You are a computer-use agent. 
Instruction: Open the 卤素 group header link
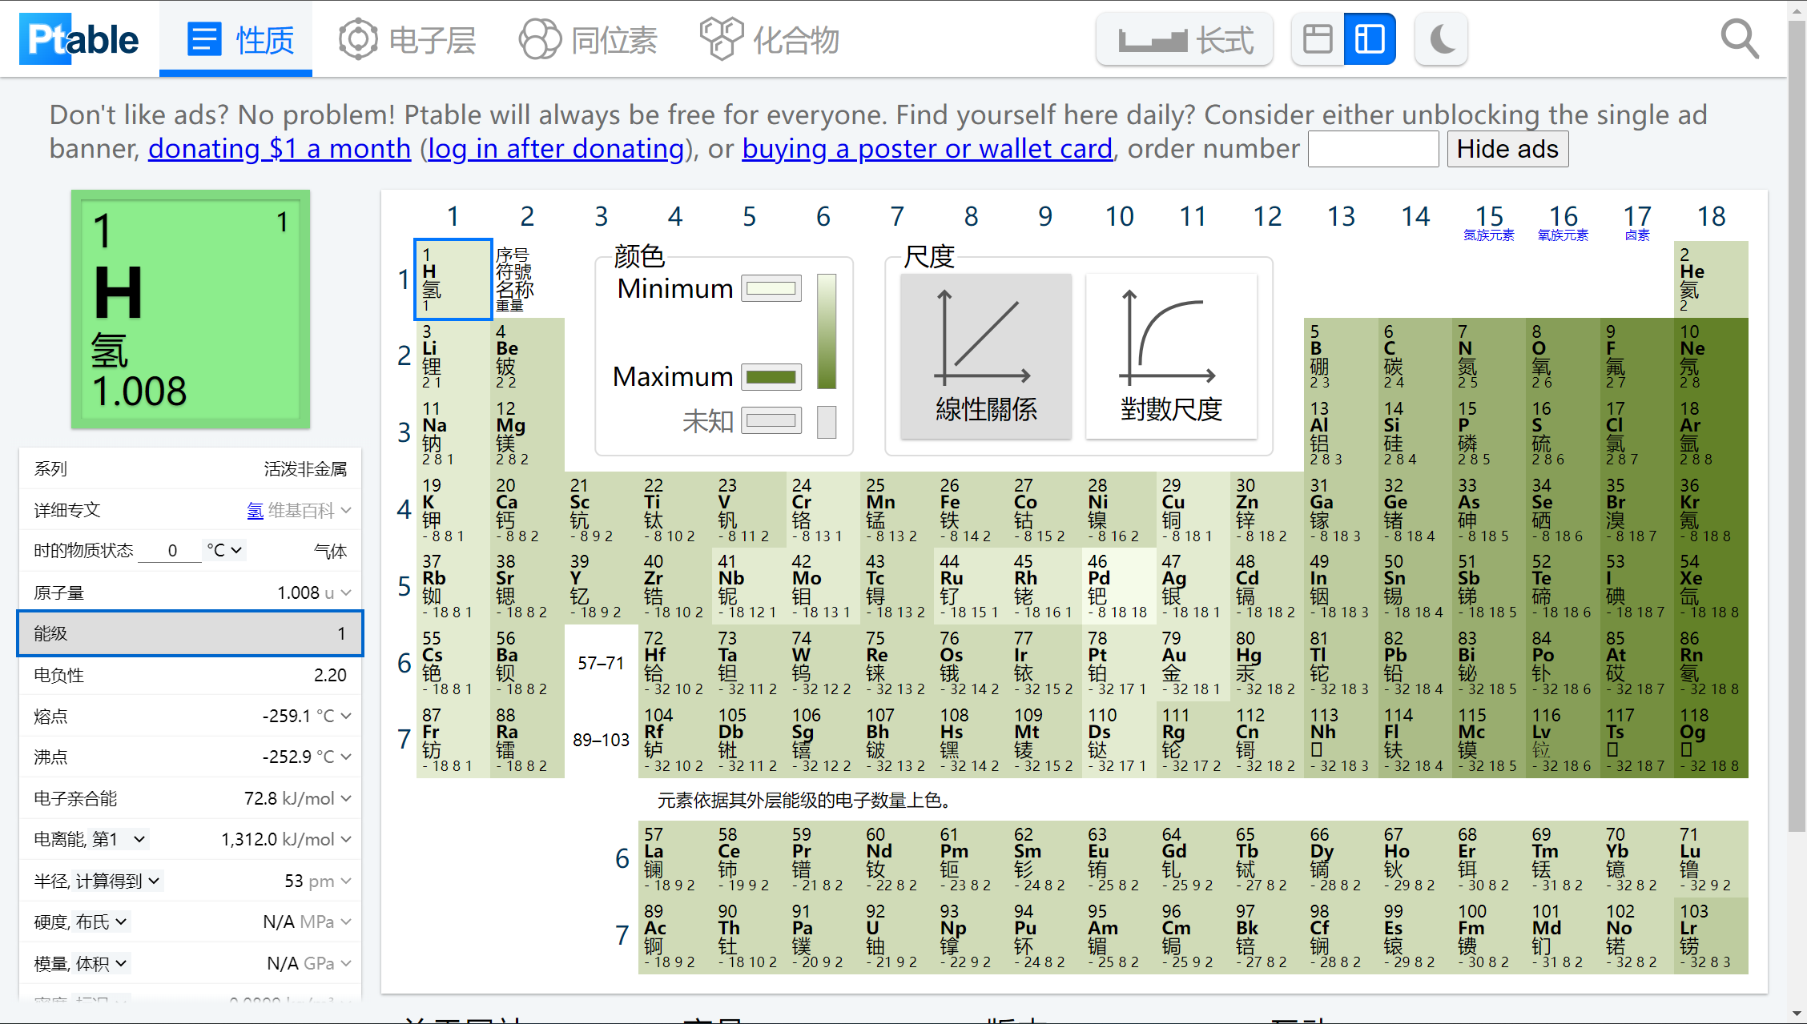click(x=1637, y=235)
